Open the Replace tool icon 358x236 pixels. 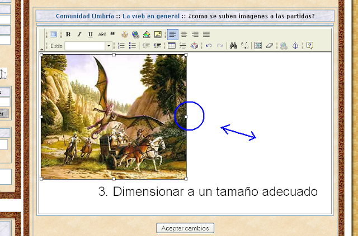[244, 46]
